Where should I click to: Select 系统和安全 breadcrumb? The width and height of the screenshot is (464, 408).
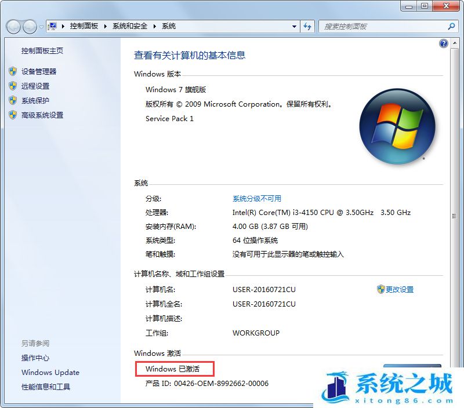[130, 26]
